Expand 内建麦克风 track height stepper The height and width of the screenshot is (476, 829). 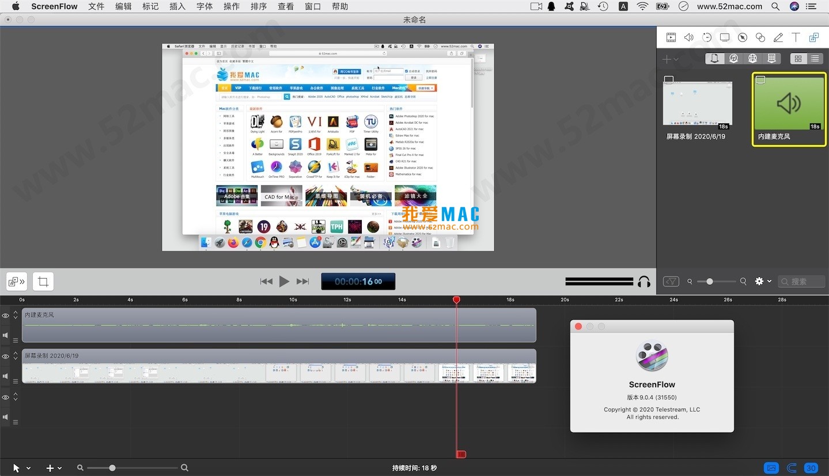(x=16, y=315)
